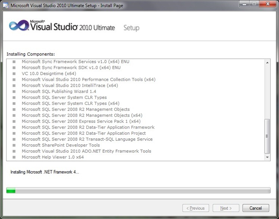Select Visual Studio 2010 ADO.NET Entity Framework Tools text
279x219 pixels.
point(87,151)
